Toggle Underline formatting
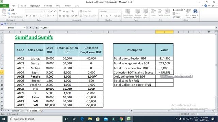Image resolution: width=218 pixels, height=122 pixels. (34, 16)
